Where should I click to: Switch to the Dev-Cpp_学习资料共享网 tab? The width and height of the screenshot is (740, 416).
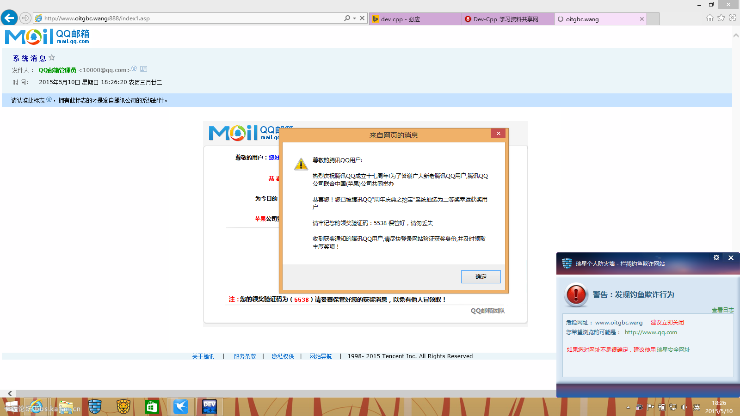coord(508,19)
